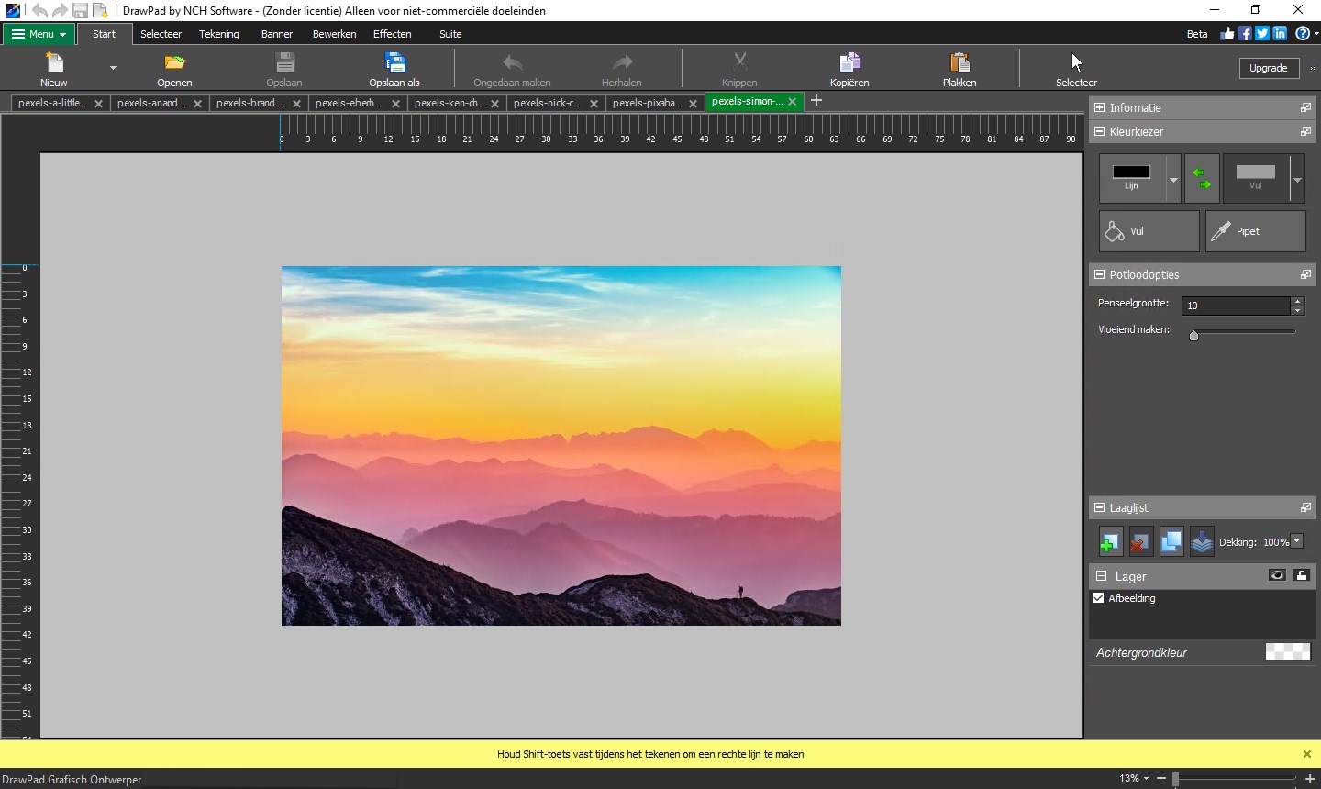The image size is (1321, 789).
Task: Open the Dekking opacity dropdown
Action: pyautogui.click(x=1297, y=541)
